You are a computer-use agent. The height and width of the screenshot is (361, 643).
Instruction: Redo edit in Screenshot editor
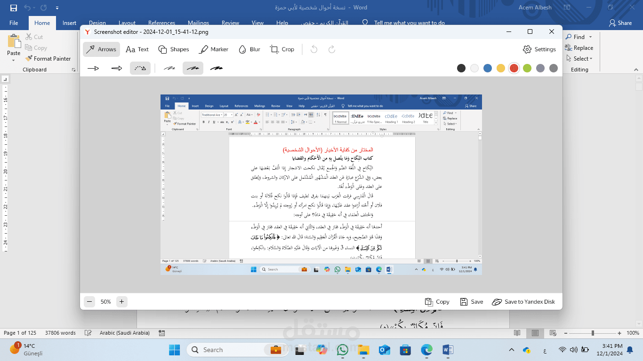pos(331,49)
